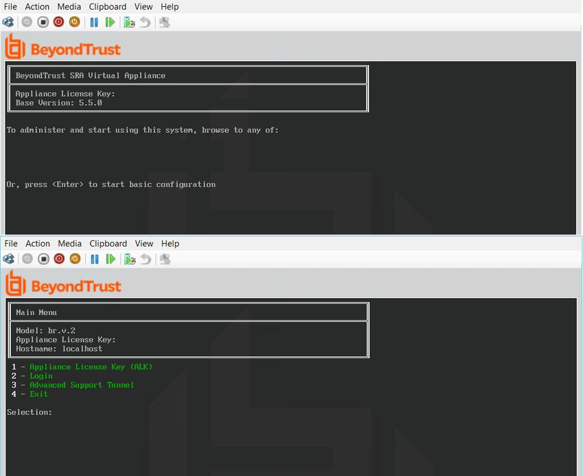Open Help menu in SRA Virtual Appliance window
Screen dimensions: 583x476
169,7
